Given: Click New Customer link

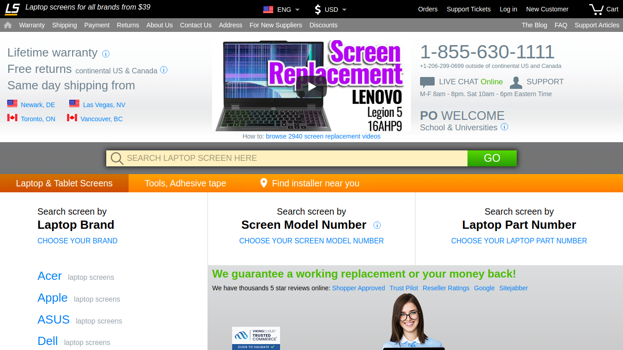Looking at the screenshot, I should [x=547, y=9].
